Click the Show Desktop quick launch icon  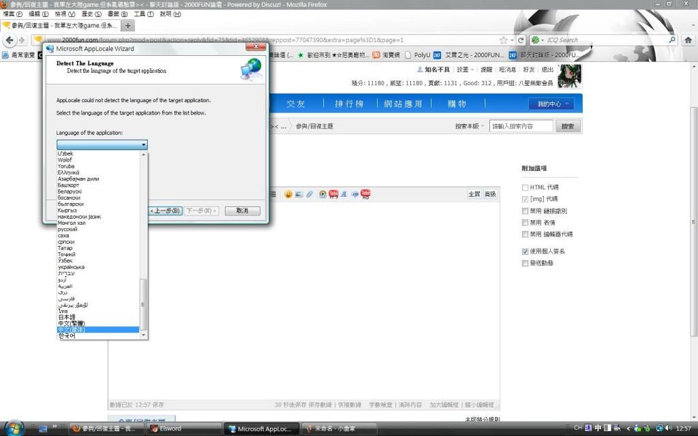(43, 429)
